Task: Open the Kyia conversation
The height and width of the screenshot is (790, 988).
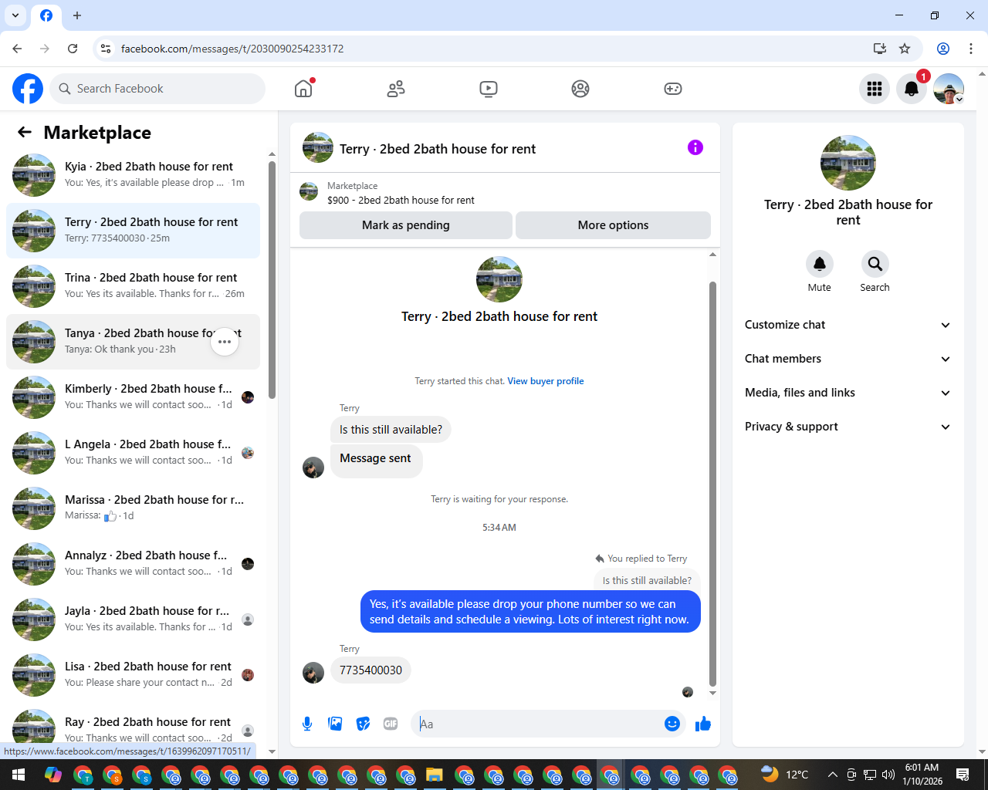Action: point(133,175)
